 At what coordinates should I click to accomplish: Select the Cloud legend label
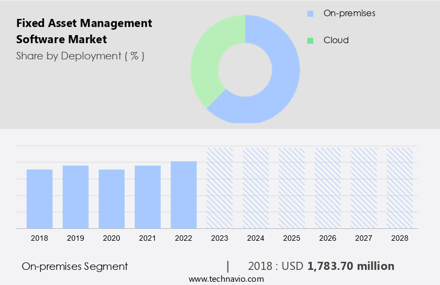pos(336,40)
